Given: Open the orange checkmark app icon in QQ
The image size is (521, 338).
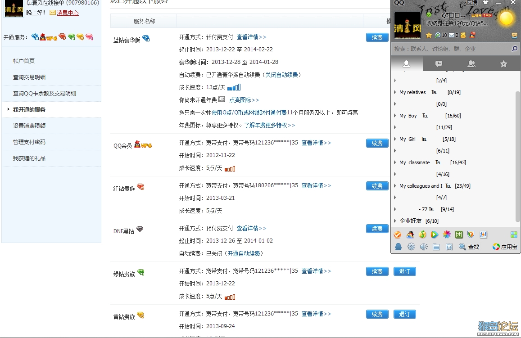Looking at the screenshot, I should pyautogui.click(x=398, y=235).
